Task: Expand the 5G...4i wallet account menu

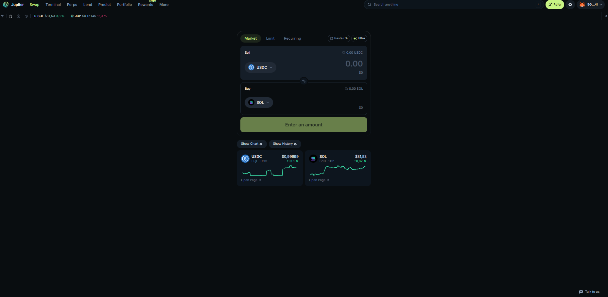Action: coord(591,5)
